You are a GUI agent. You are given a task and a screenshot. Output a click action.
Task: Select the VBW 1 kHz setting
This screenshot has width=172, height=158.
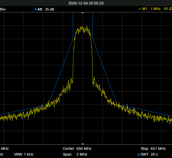pos(24,154)
